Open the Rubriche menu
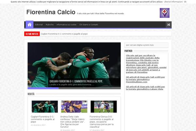 coord(50,25)
